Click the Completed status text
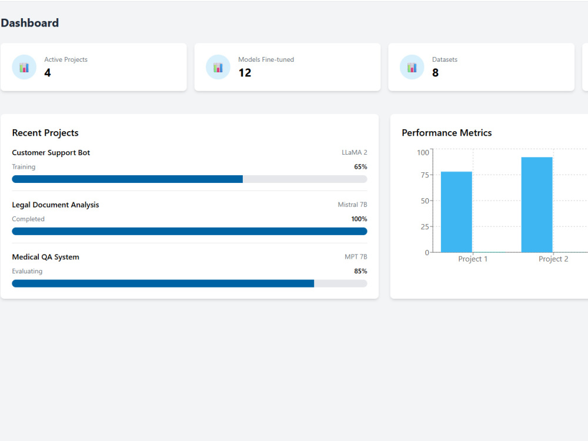 point(28,219)
